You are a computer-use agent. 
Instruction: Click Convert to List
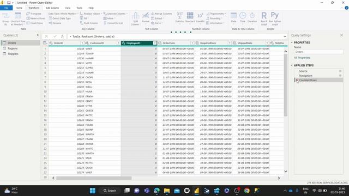point(113,23)
